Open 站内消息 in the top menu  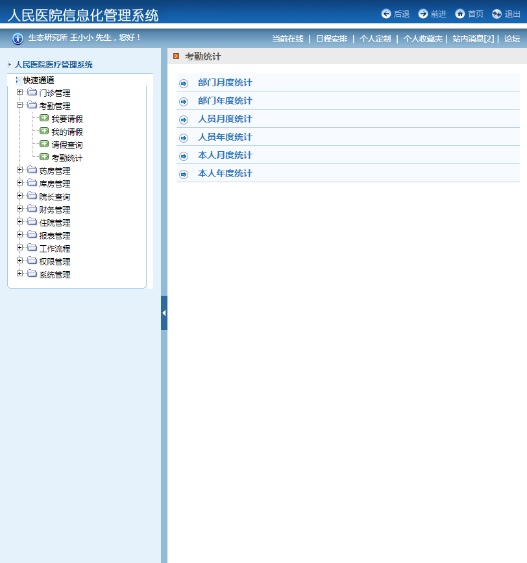click(x=473, y=39)
